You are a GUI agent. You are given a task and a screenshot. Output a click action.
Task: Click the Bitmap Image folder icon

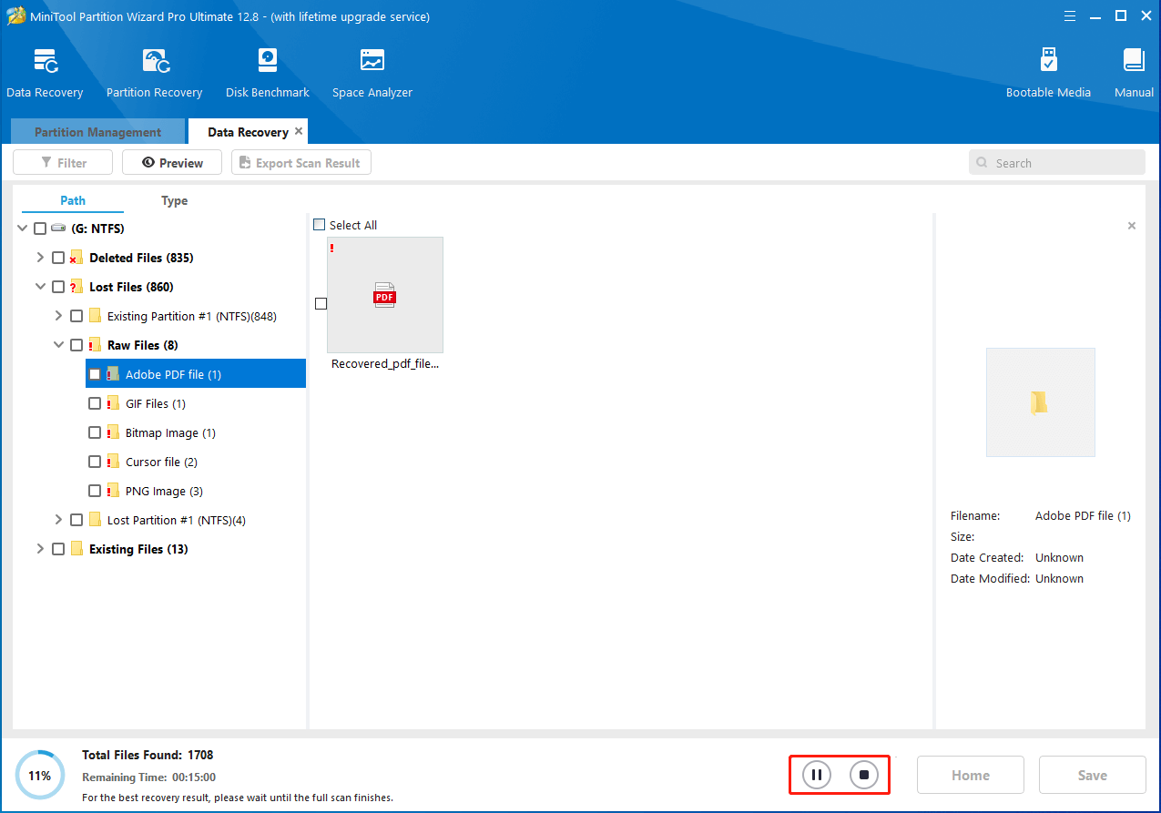click(113, 432)
